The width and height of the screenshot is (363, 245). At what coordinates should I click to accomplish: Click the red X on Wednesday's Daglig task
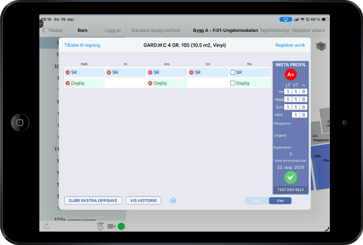(x=151, y=83)
